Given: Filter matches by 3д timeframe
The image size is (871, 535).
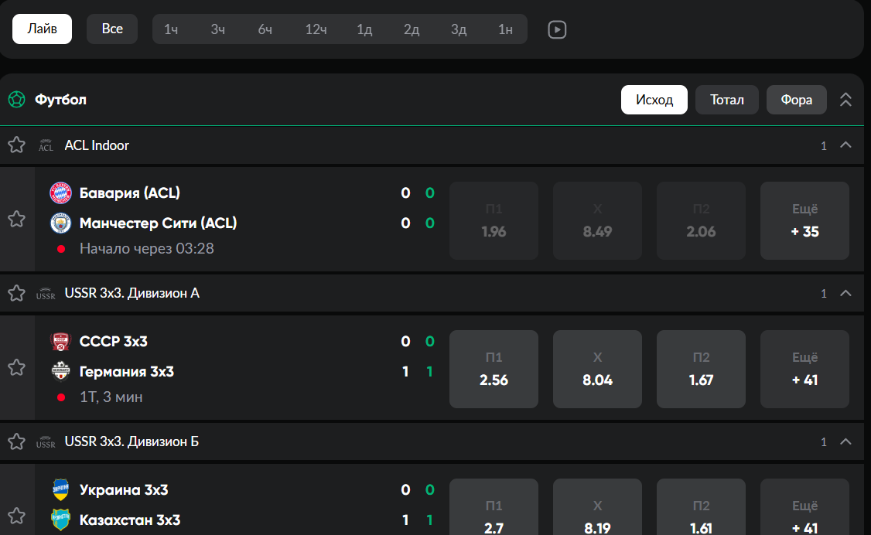Looking at the screenshot, I should (x=459, y=29).
